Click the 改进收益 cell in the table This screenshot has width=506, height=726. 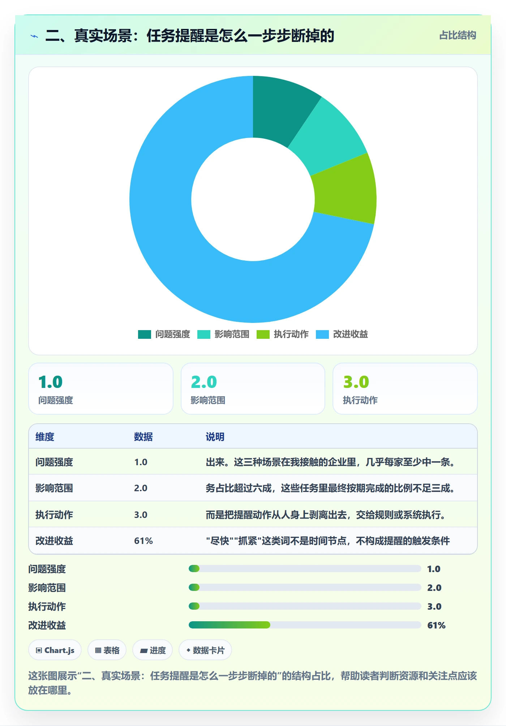pyautogui.click(x=54, y=541)
